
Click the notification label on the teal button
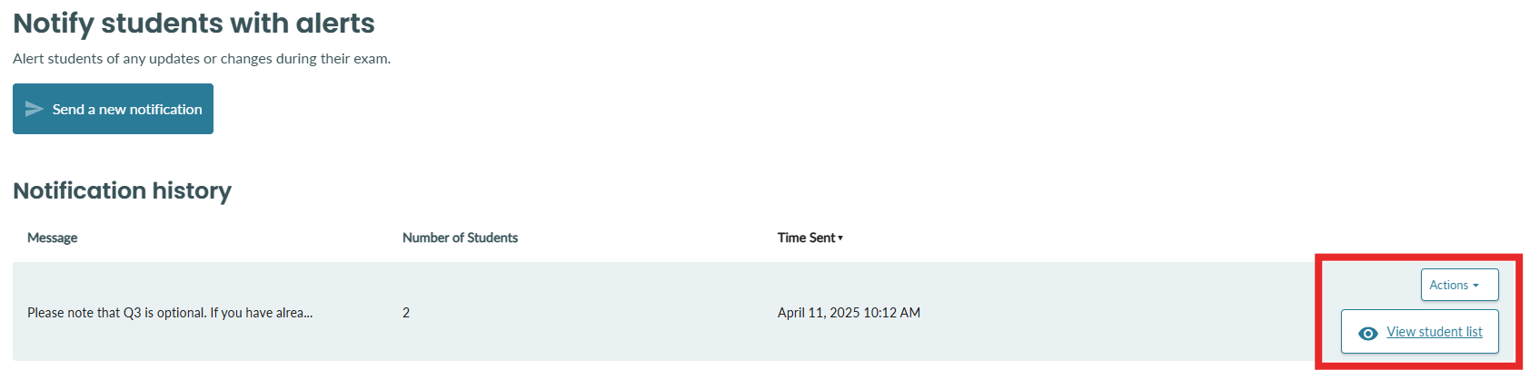tap(127, 109)
